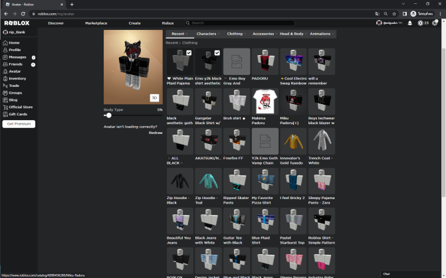Click the Redraw link
446x278 pixels.
coord(156,133)
